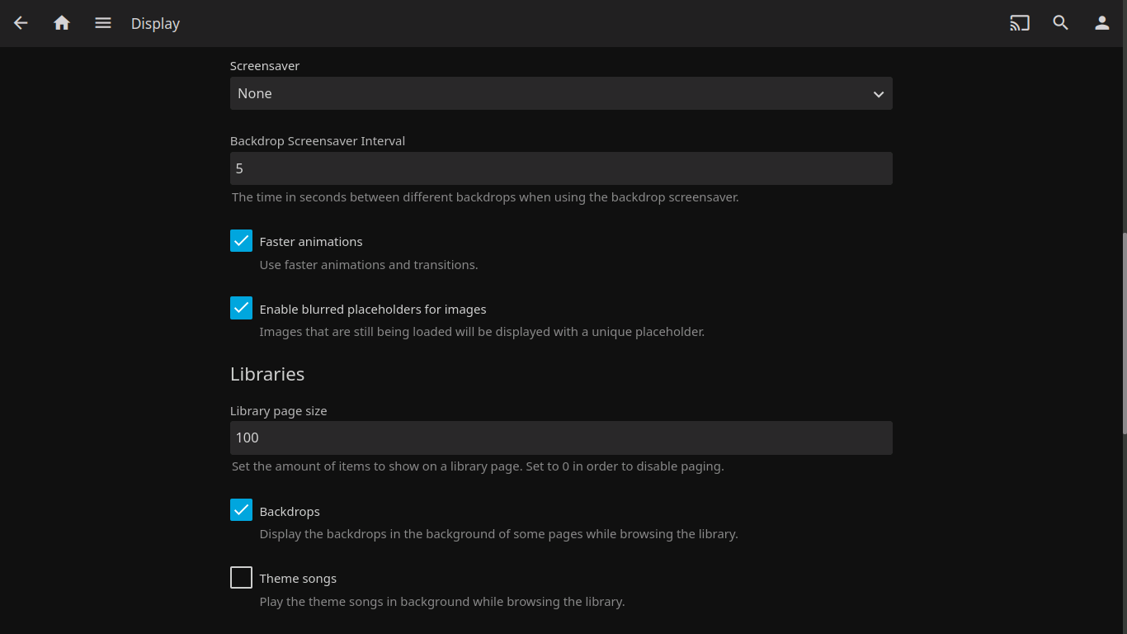Image resolution: width=1127 pixels, height=634 pixels.
Task: Open the user profile icon
Action: [1102, 23]
